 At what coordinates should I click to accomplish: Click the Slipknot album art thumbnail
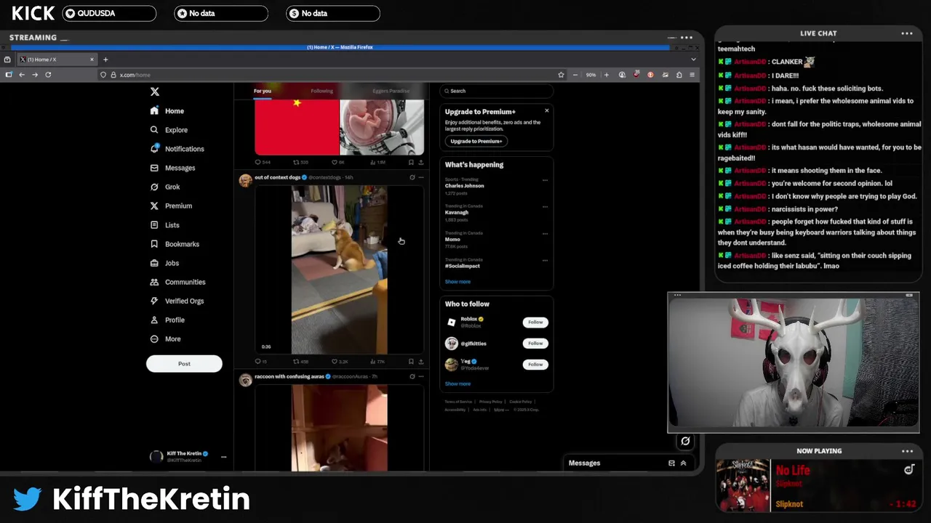click(x=743, y=486)
